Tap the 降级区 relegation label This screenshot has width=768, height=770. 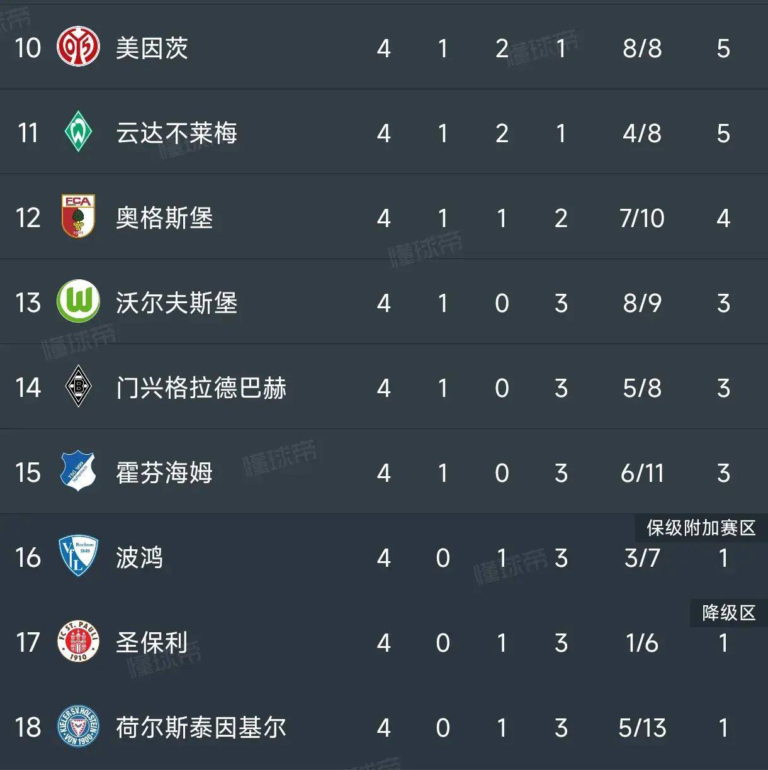[728, 613]
